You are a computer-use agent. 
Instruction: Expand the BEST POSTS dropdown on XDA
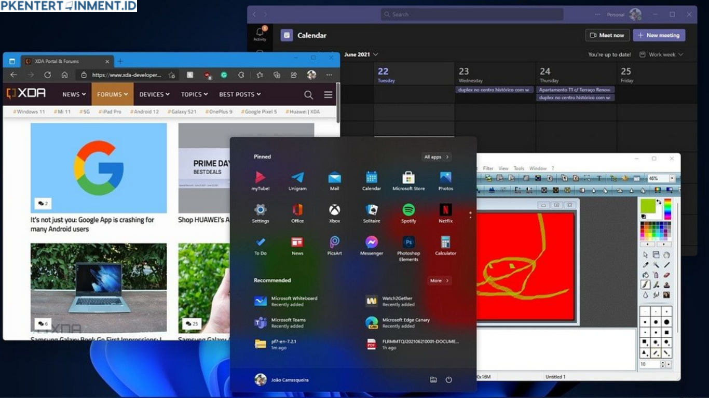pos(240,94)
